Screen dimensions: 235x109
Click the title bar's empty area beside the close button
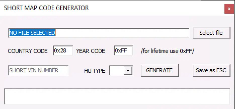[201, 8]
